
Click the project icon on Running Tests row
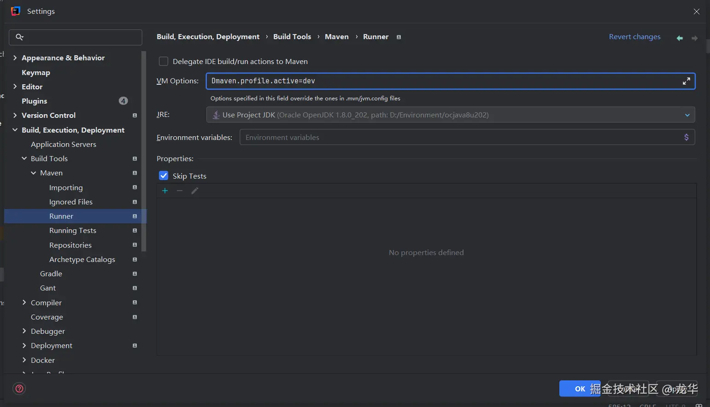tap(135, 231)
